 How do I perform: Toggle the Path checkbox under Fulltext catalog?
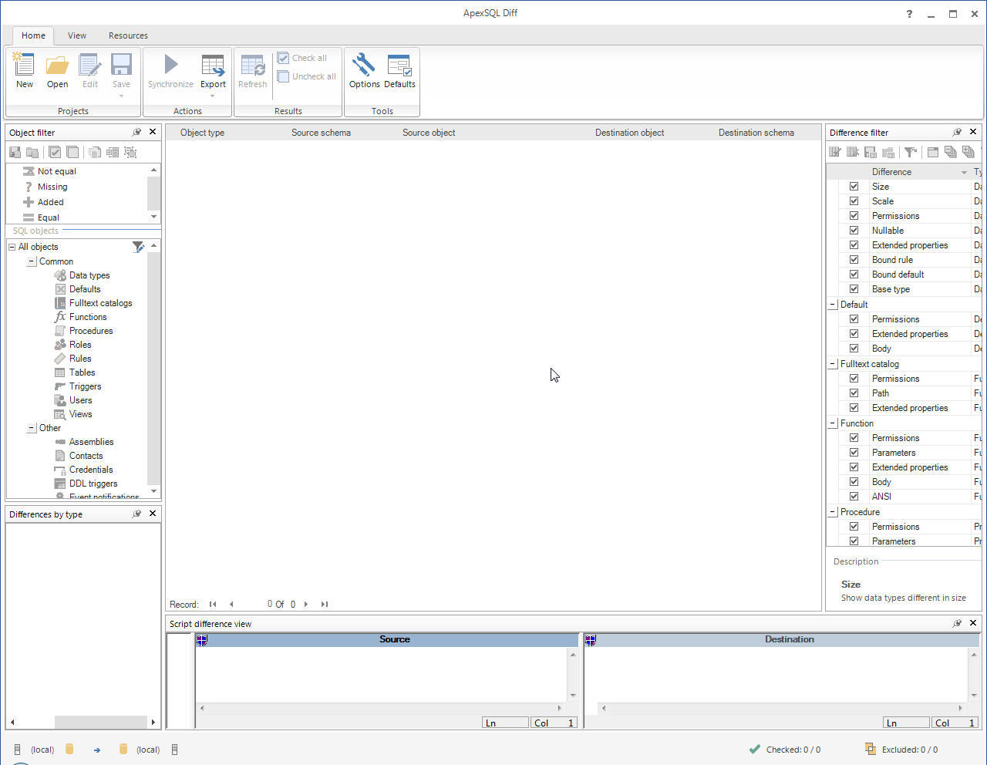(x=854, y=393)
